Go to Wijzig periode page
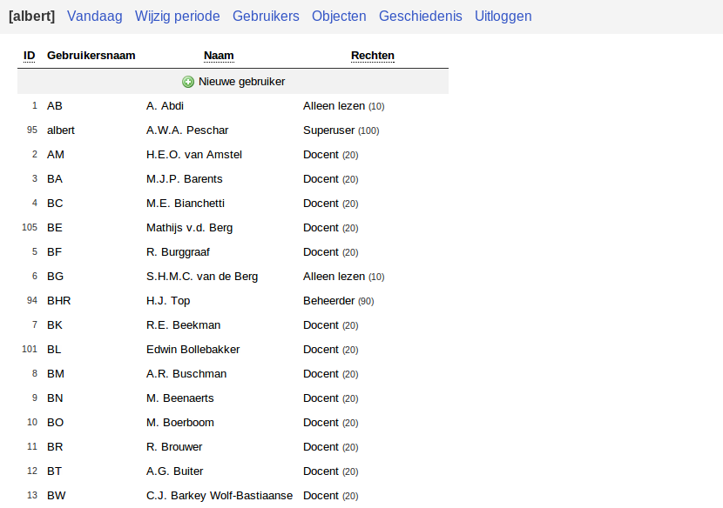 click(x=178, y=17)
